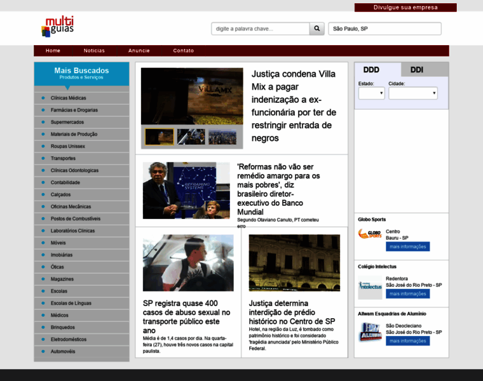Click the Divulgue sua empresa button
The height and width of the screenshot is (381, 483).
(x=405, y=8)
